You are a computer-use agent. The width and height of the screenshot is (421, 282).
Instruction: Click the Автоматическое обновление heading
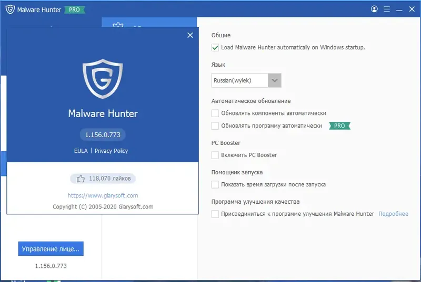[251, 101]
